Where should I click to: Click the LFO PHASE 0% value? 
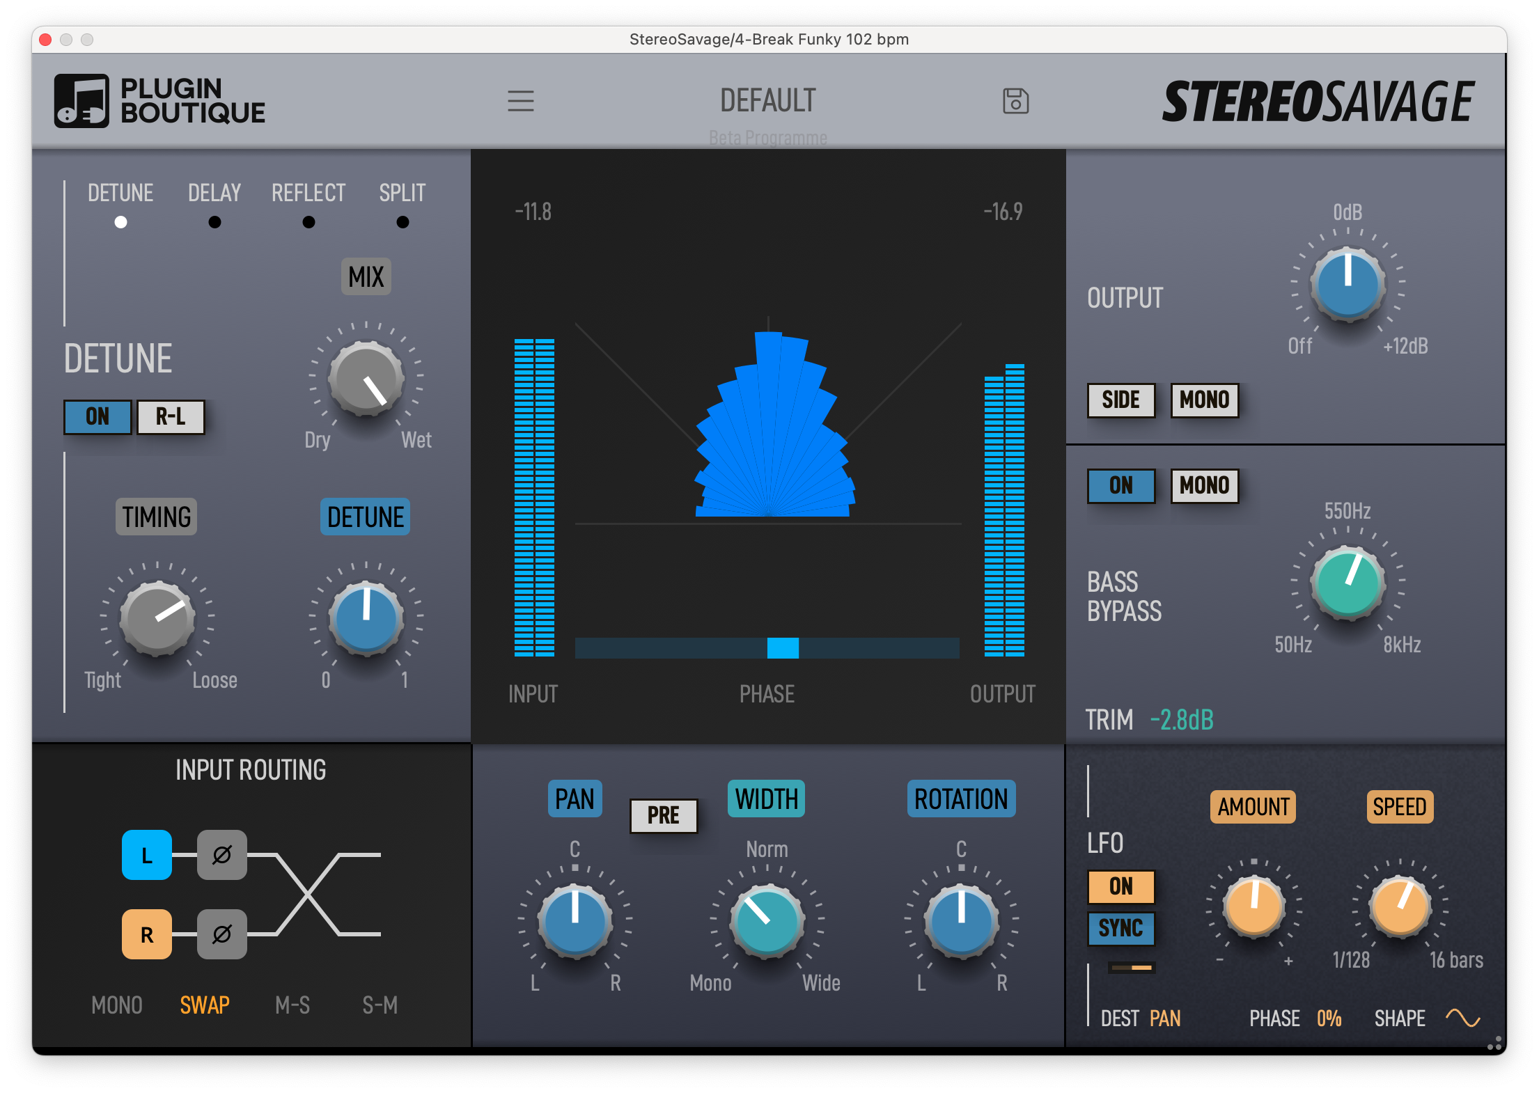click(x=1329, y=1018)
